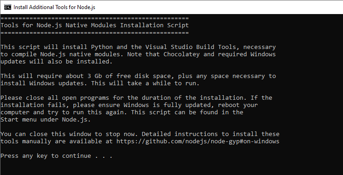Click the 'Start menu under Node.js.' line

[x=45, y=120]
